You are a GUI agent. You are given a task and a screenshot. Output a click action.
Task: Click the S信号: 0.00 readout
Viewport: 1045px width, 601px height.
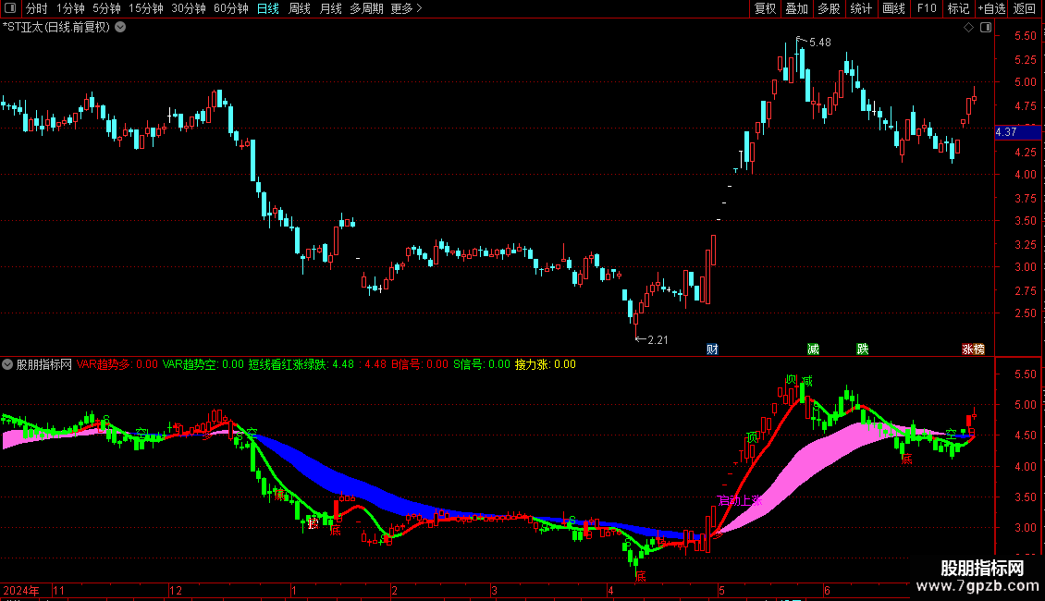pyautogui.click(x=482, y=364)
